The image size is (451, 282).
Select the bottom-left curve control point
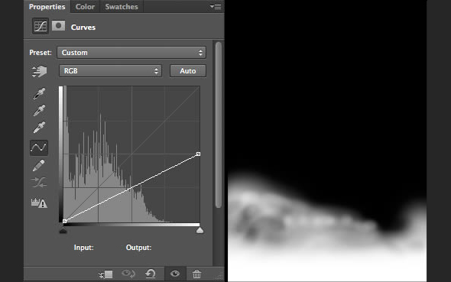click(x=65, y=221)
